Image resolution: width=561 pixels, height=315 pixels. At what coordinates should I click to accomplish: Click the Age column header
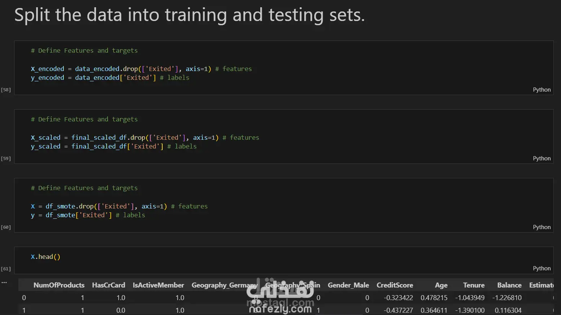pos(441,285)
